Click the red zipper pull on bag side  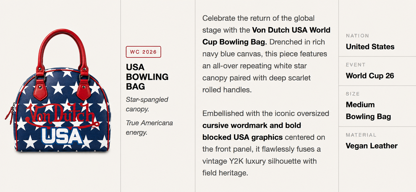click(x=9, y=115)
